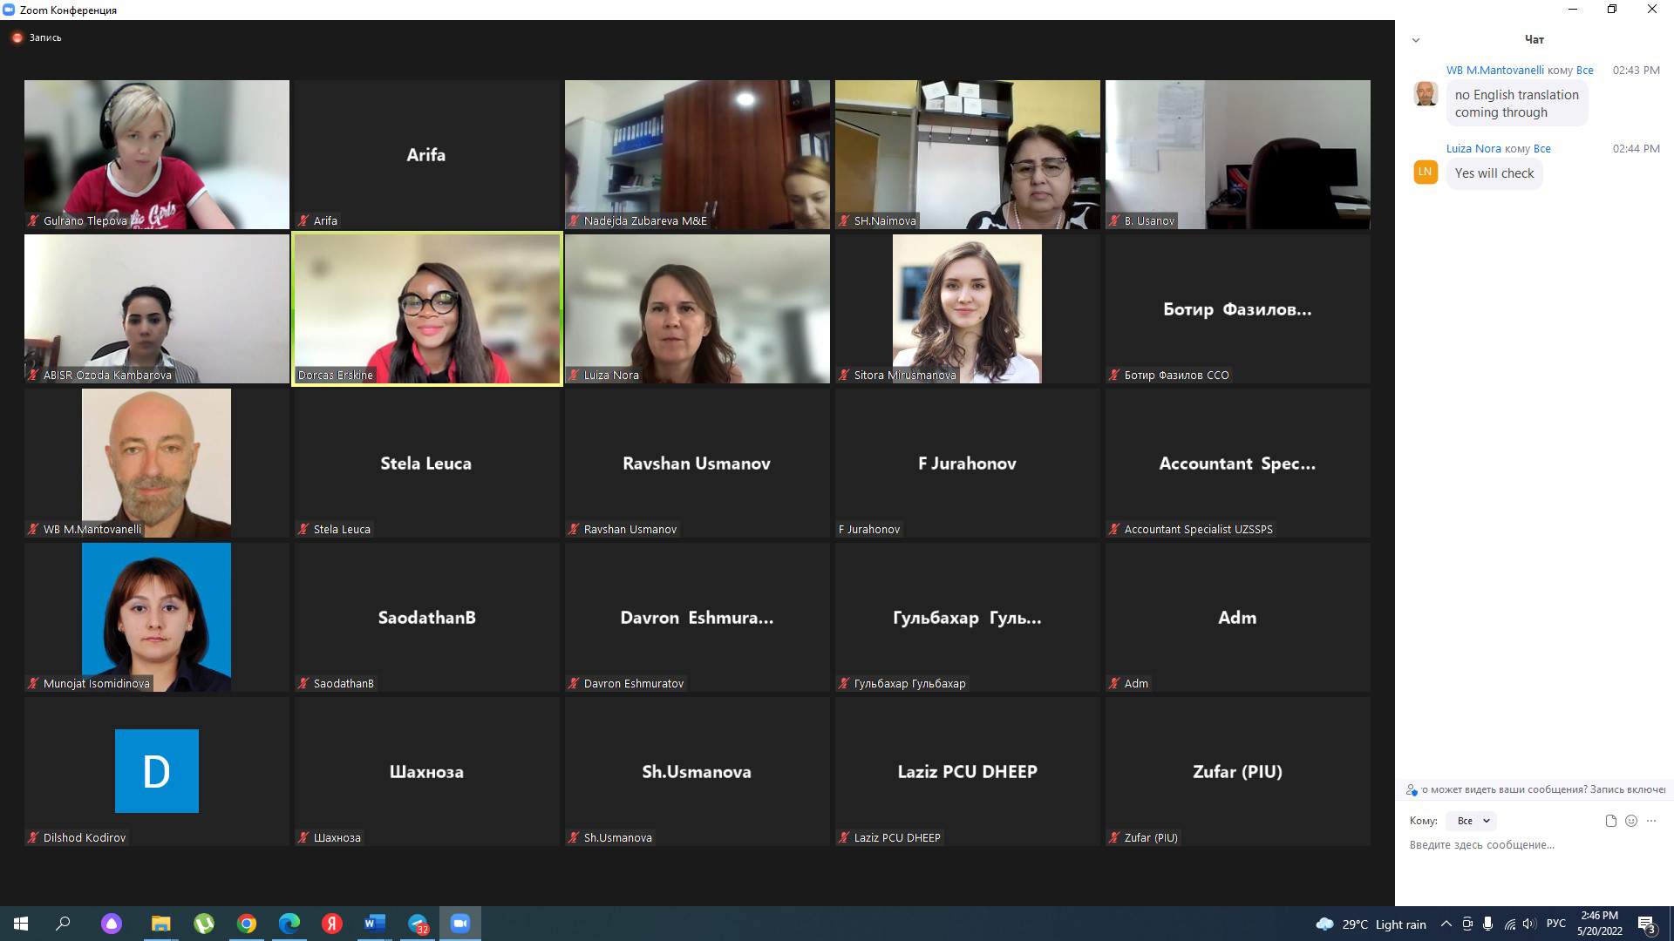Select the Dorcas Erskine video tile

426,308
